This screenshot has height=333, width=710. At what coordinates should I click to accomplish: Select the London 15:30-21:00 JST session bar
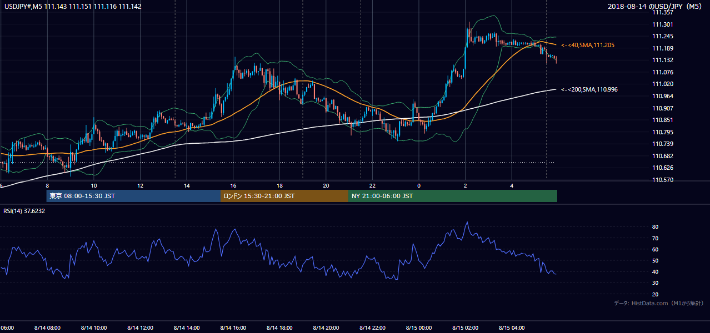point(284,196)
